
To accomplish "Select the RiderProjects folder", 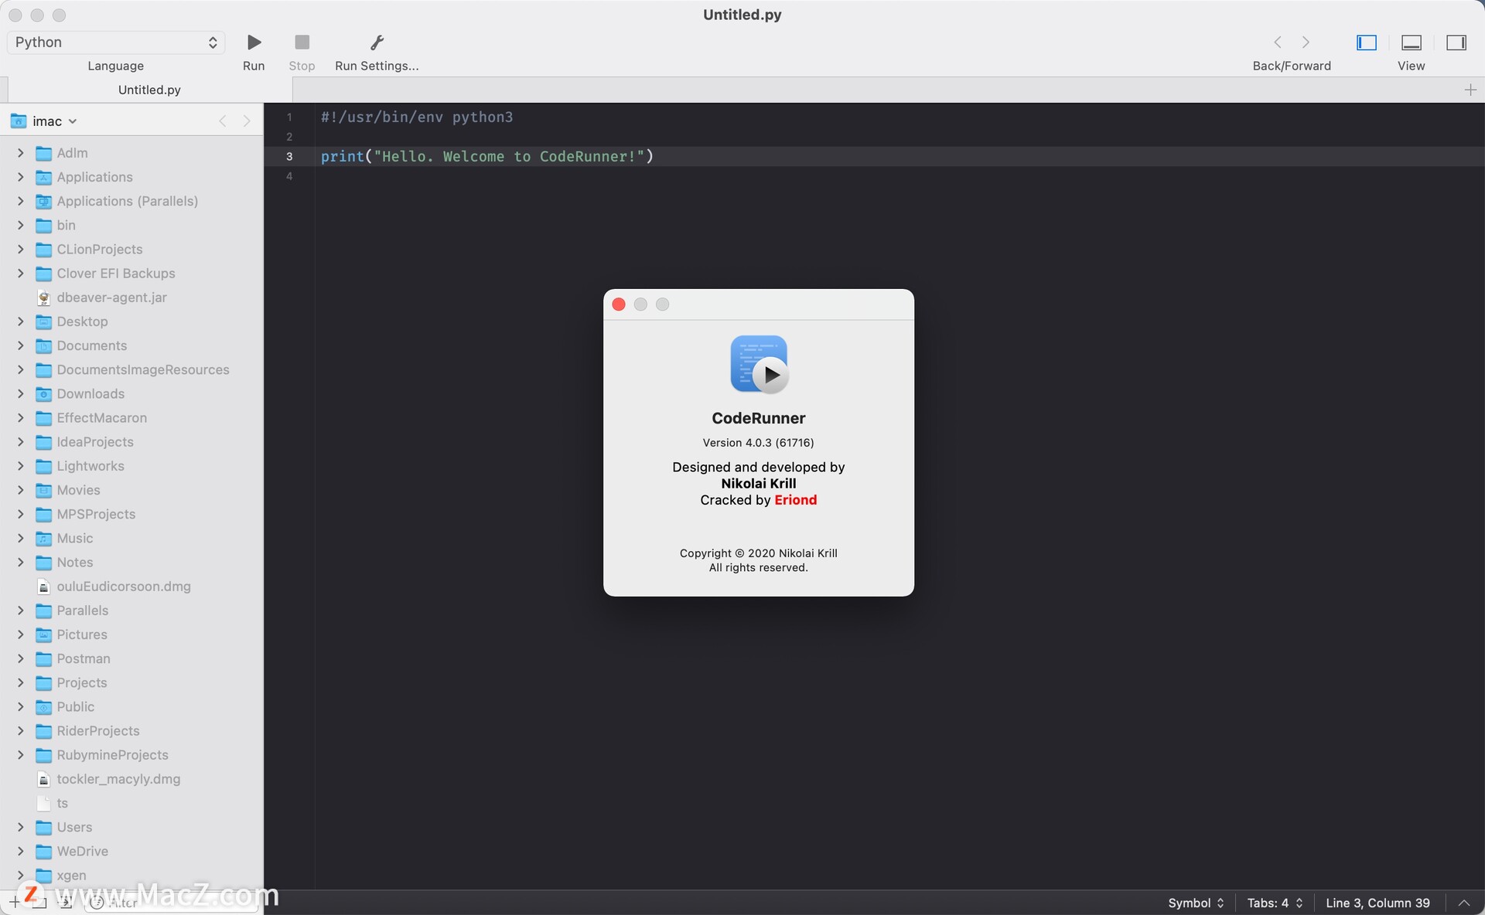I will 97,731.
